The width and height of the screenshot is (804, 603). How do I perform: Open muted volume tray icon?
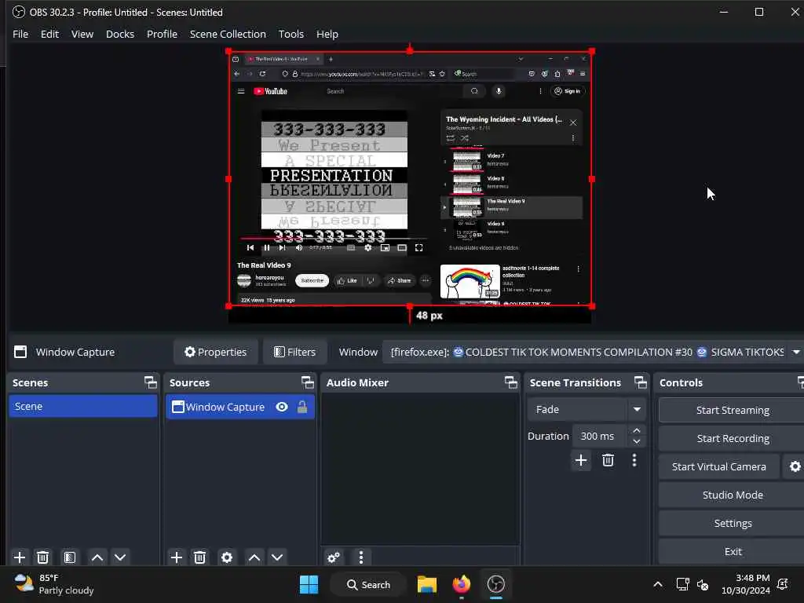point(703,584)
